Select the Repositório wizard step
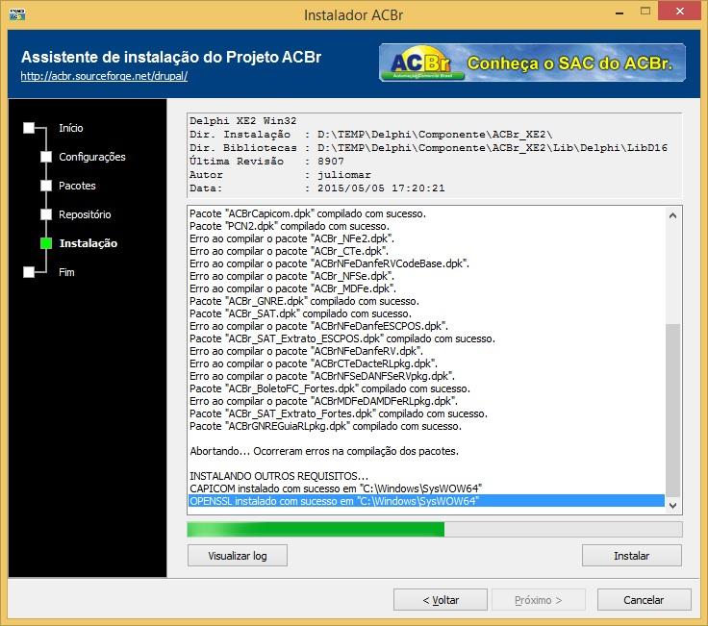708x626 pixels. click(x=85, y=214)
